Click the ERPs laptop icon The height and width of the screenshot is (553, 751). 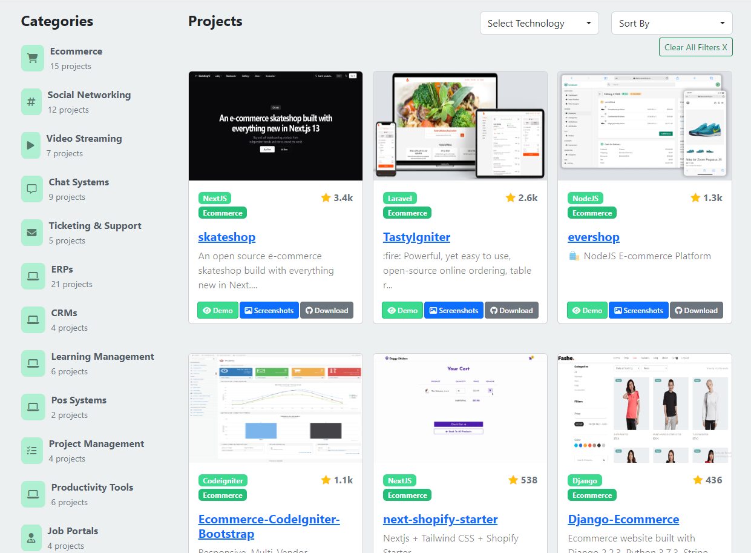pos(33,276)
